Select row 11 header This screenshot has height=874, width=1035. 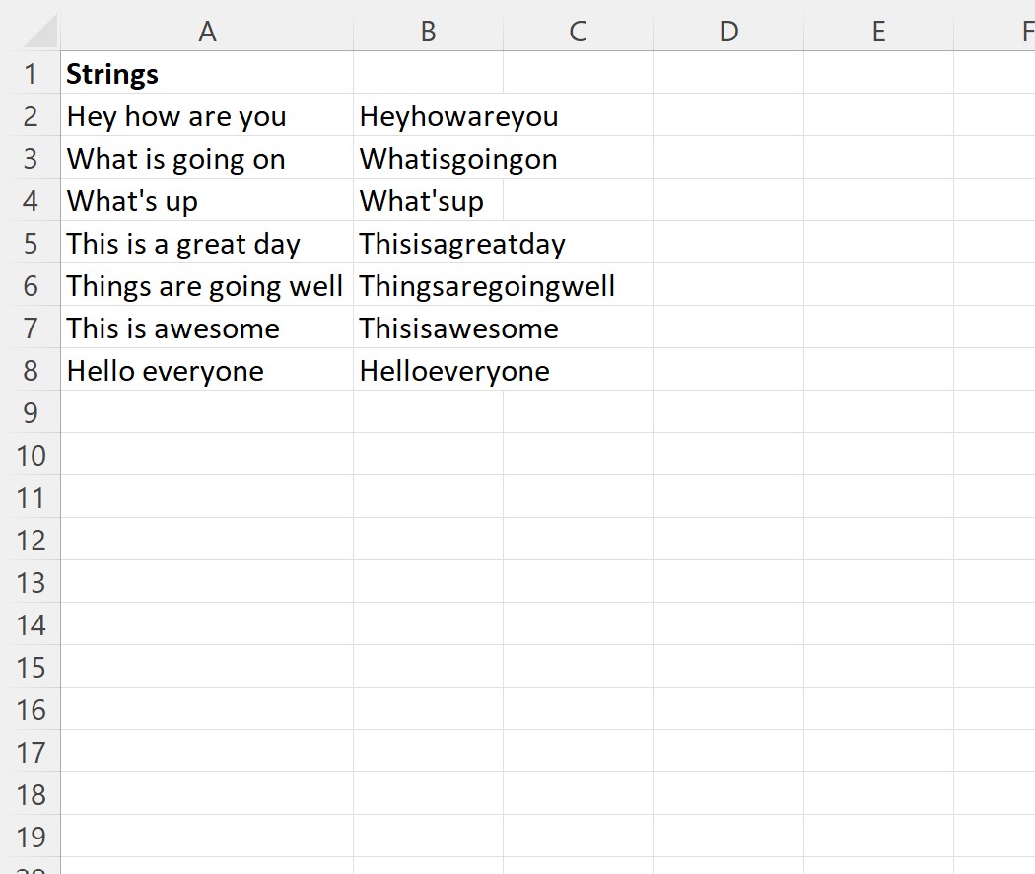pos(31,497)
